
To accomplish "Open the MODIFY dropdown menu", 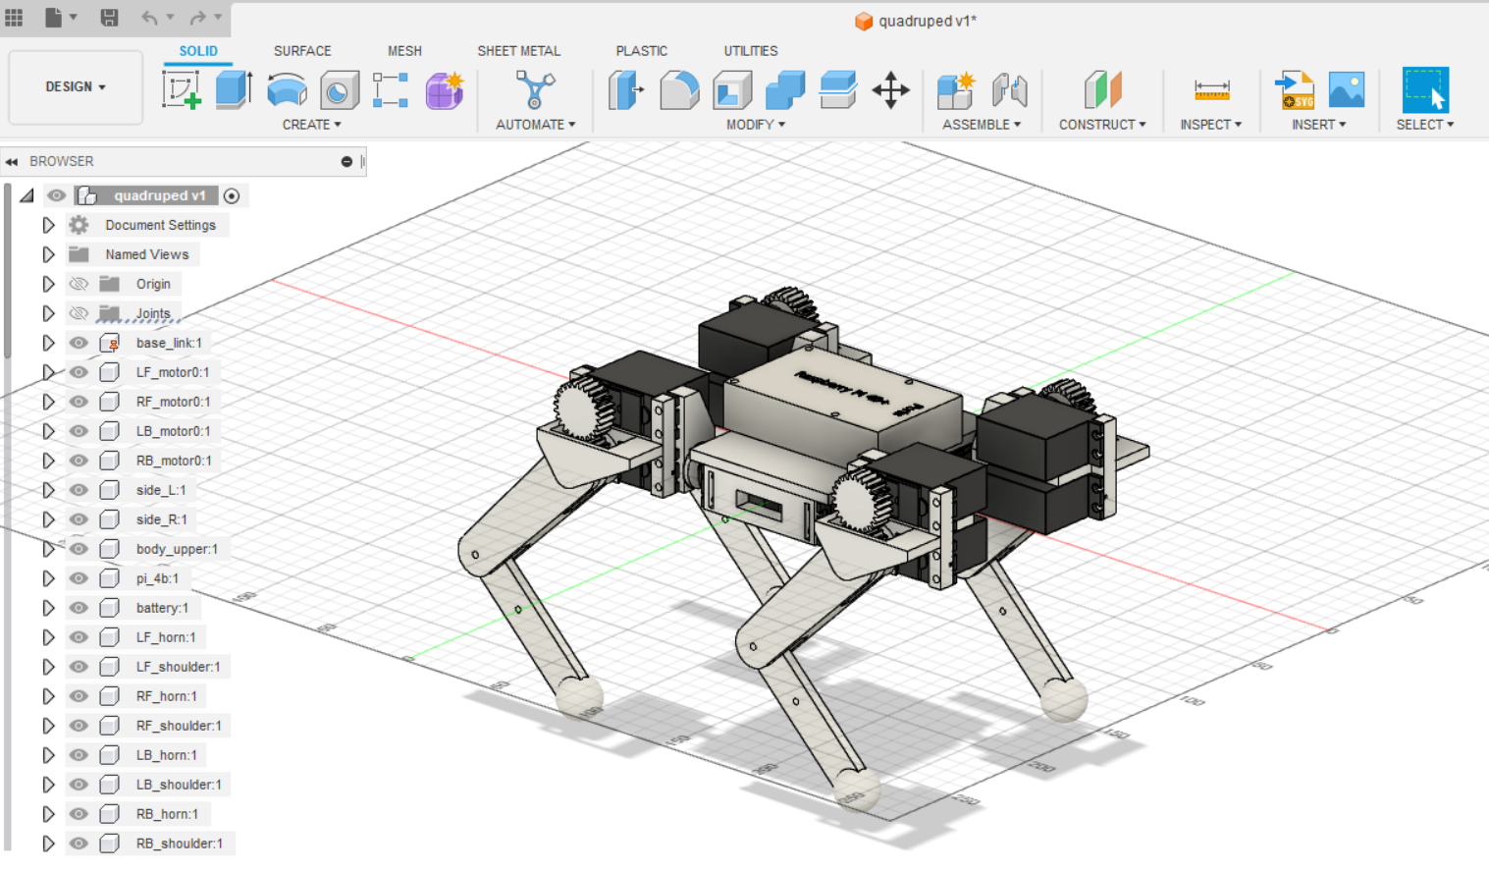I will 756,125.
